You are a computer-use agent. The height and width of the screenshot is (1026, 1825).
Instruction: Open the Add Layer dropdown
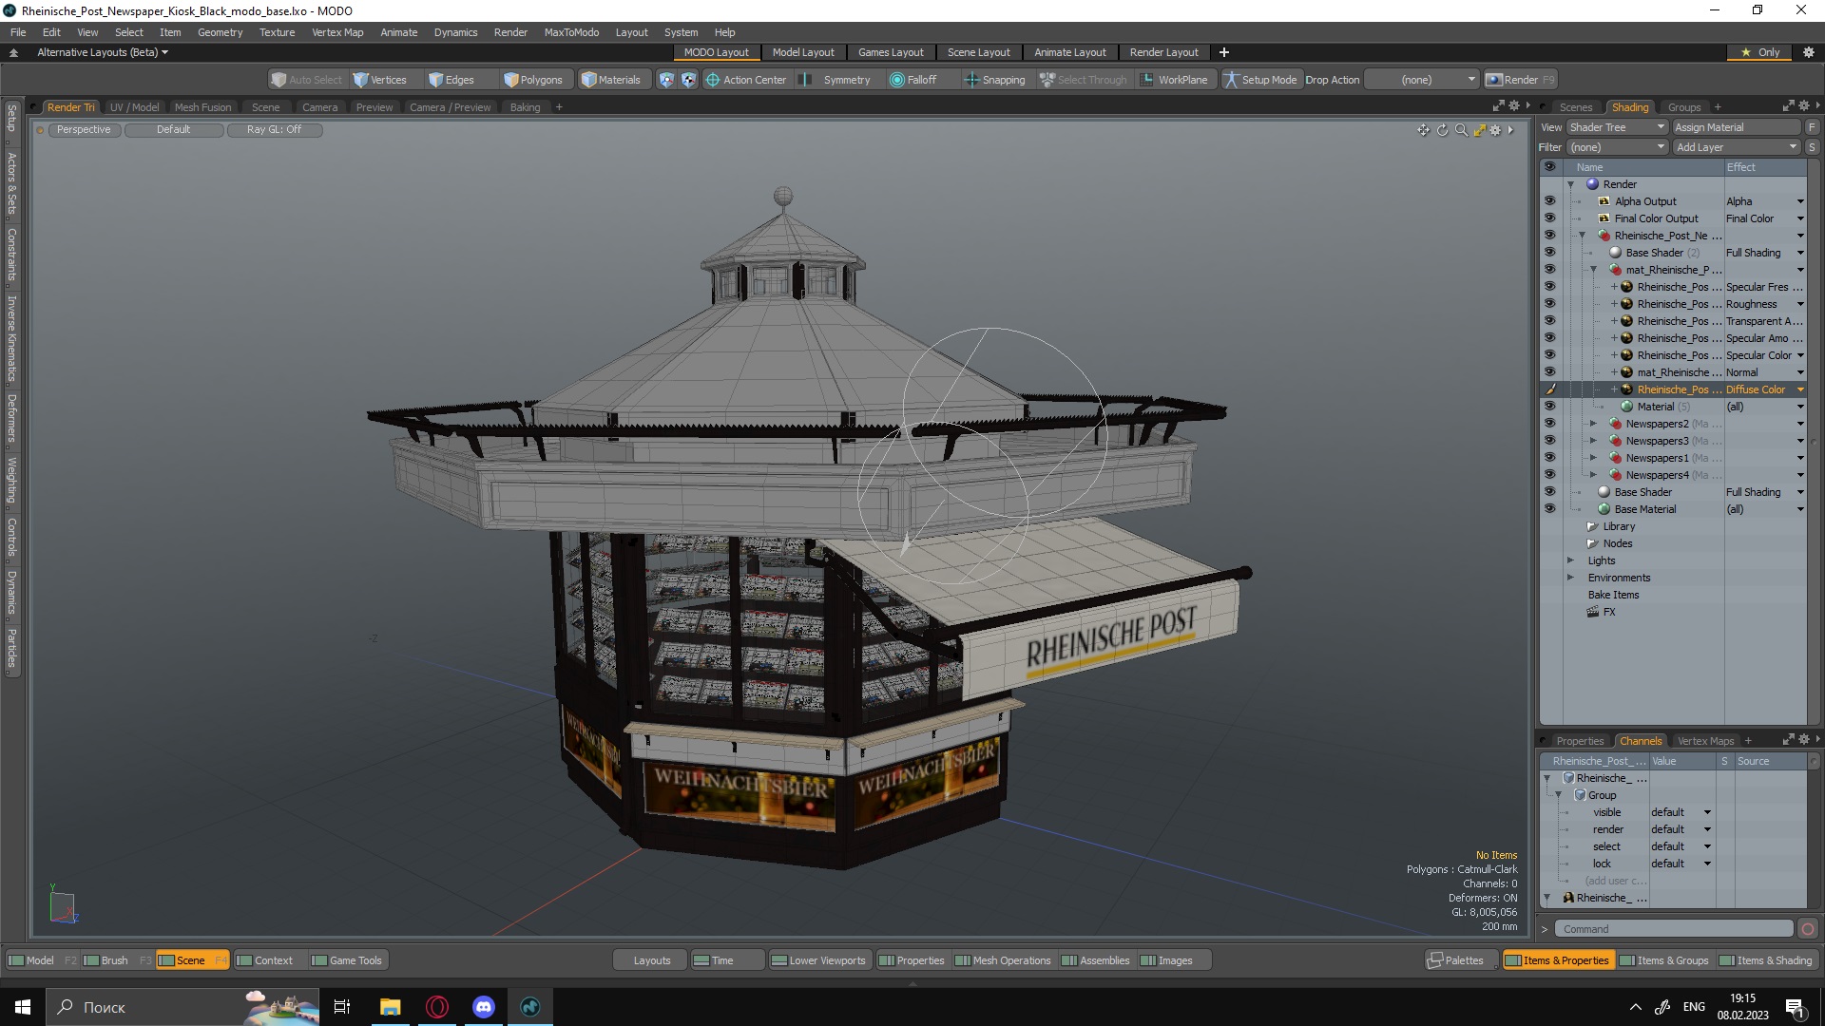1737,147
